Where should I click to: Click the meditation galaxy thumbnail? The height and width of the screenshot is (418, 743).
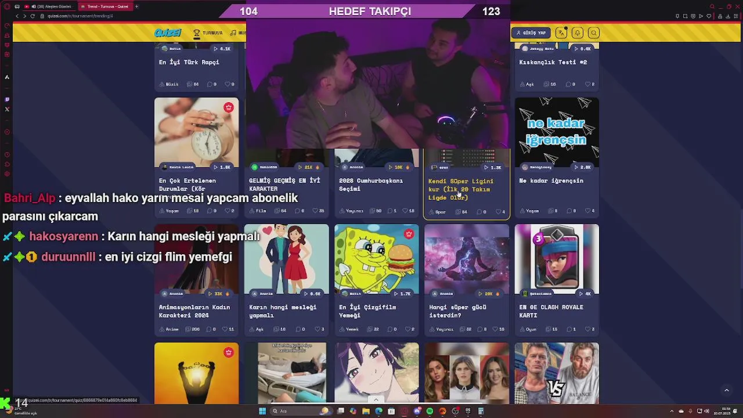pyautogui.click(x=467, y=259)
